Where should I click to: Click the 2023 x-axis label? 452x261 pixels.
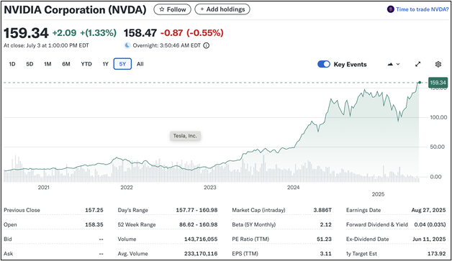click(210, 188)
